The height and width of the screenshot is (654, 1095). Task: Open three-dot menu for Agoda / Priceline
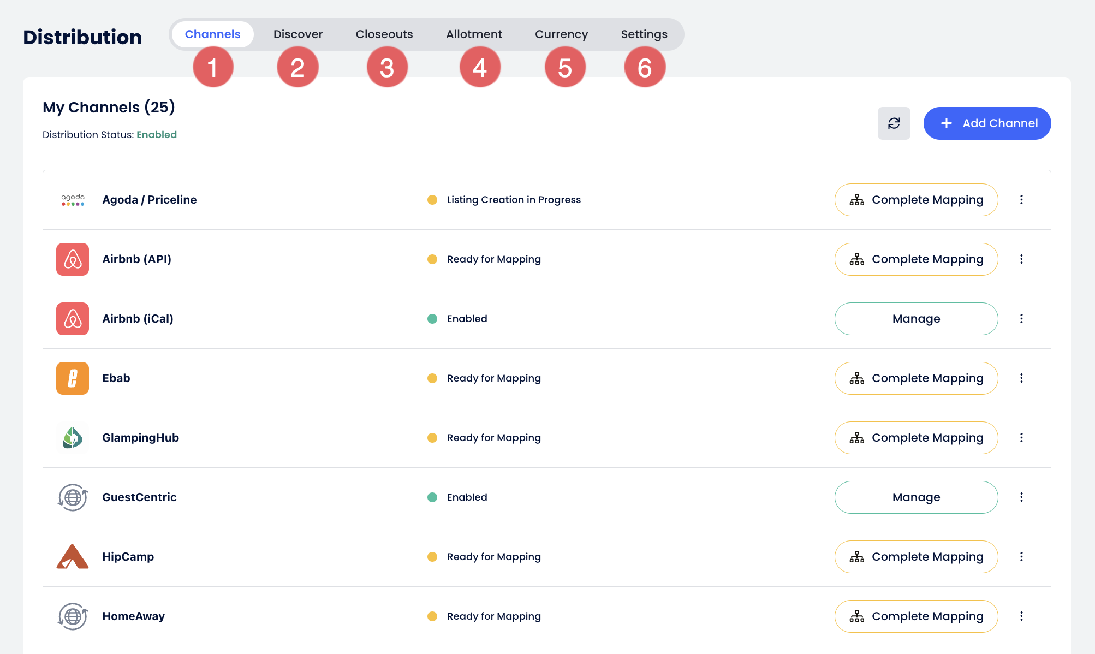(x=1021, y=200)
